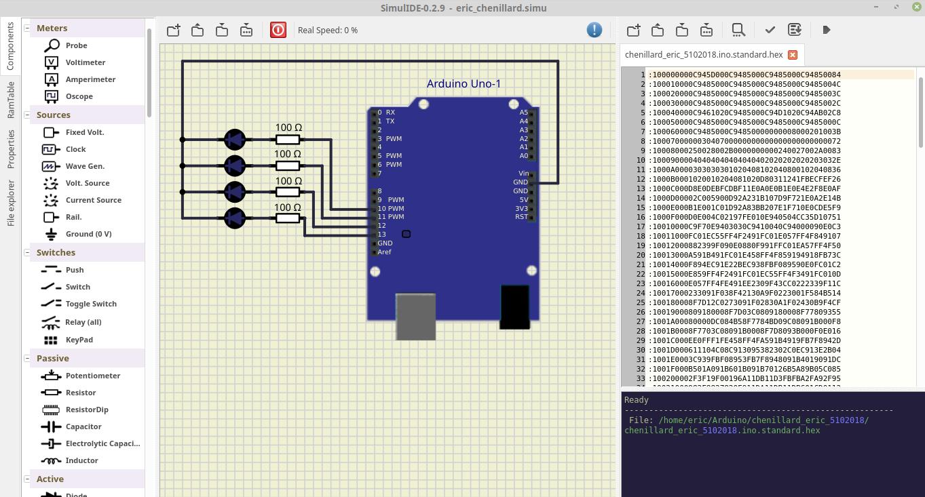Save editor file as
Screen dimensions: 925x497
tap(706, 30)
